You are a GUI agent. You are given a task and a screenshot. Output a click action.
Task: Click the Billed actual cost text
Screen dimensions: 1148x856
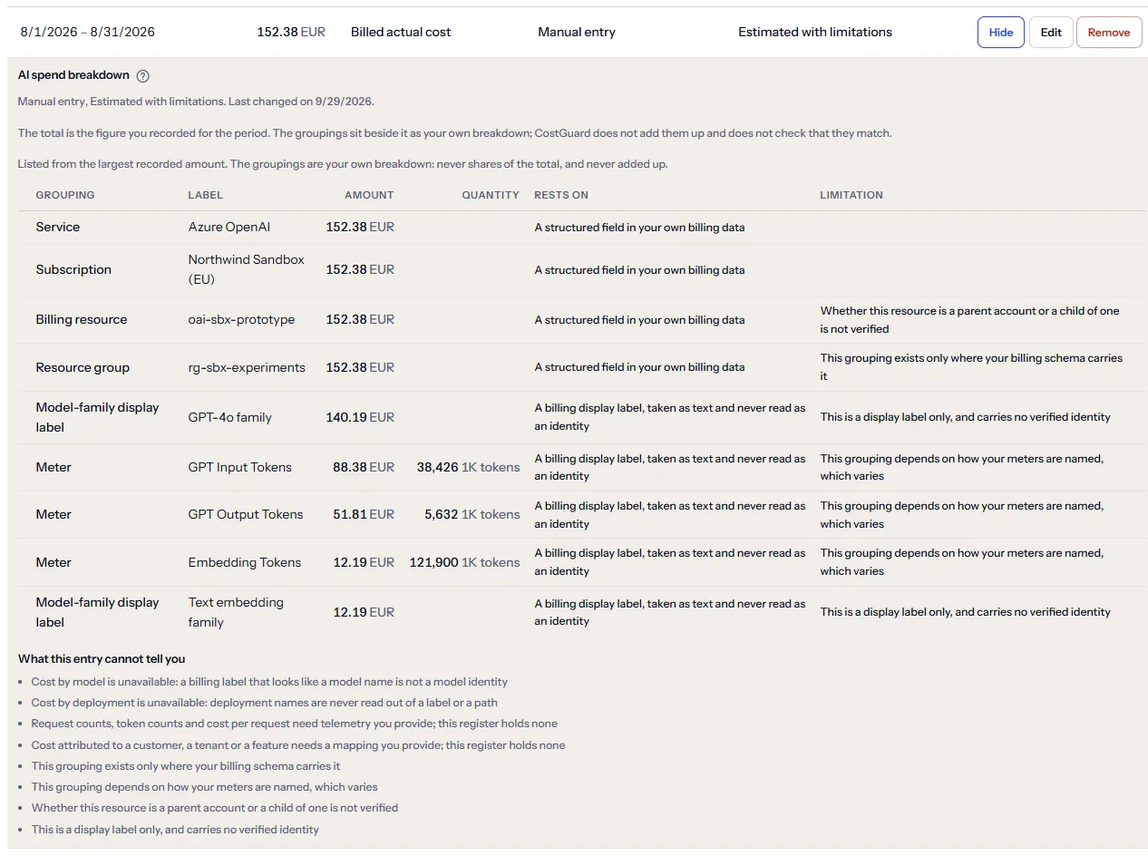click(401, 32)
